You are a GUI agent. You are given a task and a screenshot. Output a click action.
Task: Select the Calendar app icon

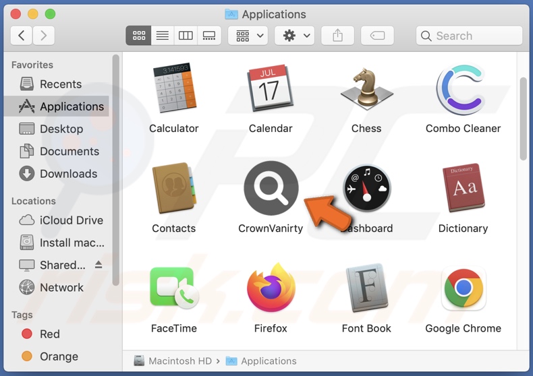271,88
